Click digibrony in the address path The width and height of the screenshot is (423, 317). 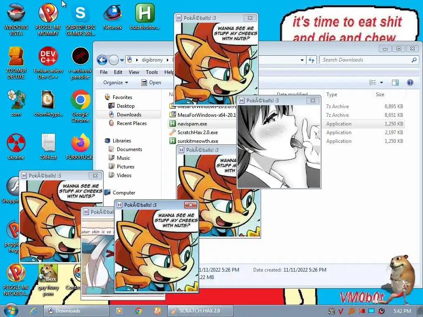point(152,60)
